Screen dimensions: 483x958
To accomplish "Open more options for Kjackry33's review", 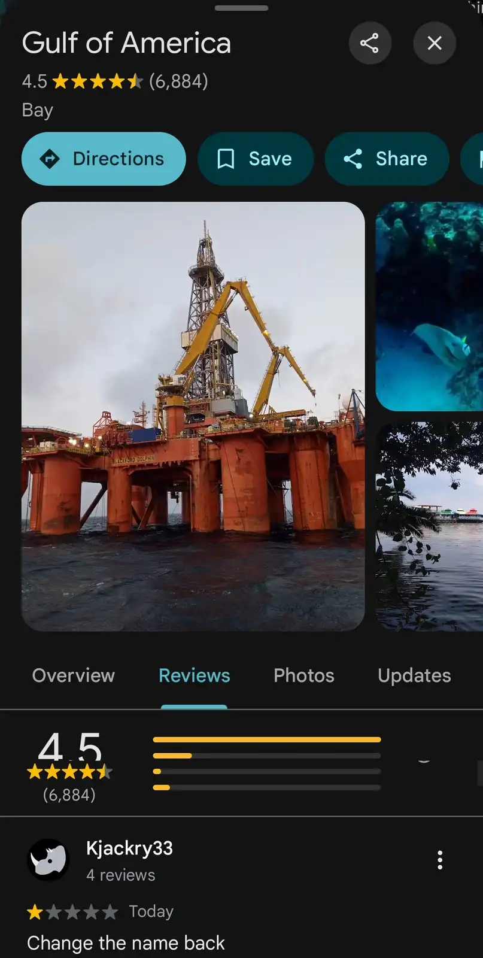I will tap(440, 860).
